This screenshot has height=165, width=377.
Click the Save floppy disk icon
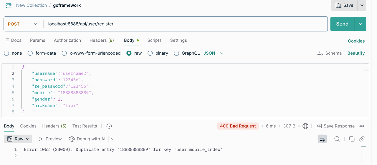(x=338, y=5)
